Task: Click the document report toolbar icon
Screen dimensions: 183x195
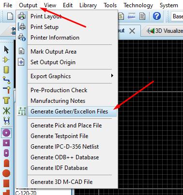Action: click(142, 16)
